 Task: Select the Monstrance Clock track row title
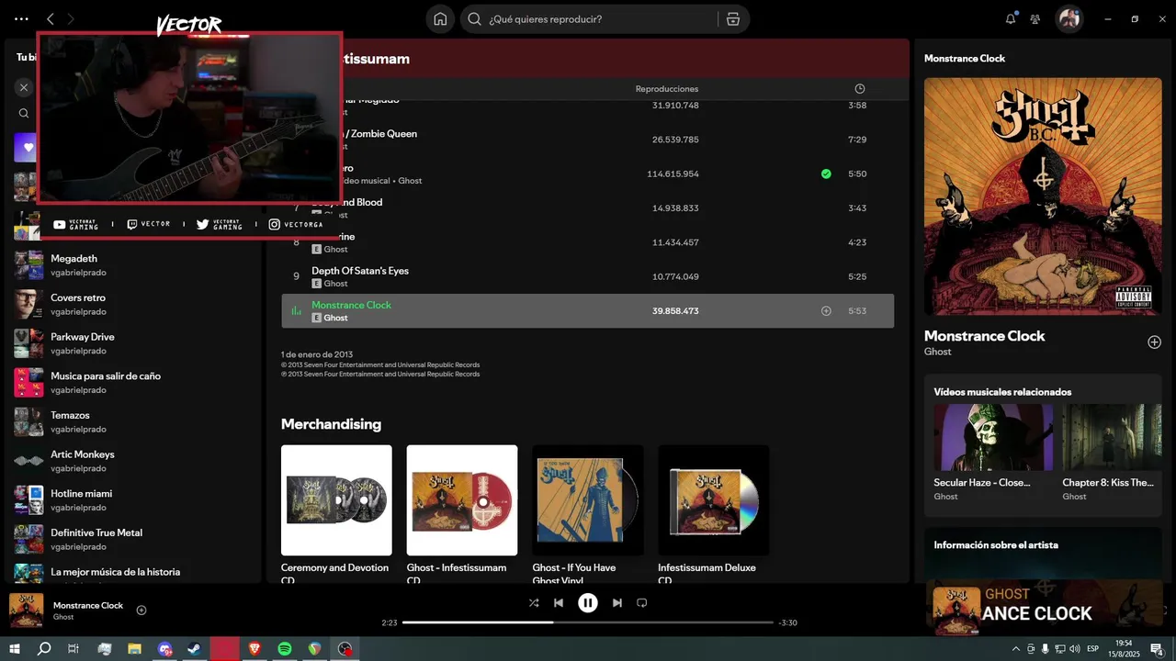(x=351, y=305)
